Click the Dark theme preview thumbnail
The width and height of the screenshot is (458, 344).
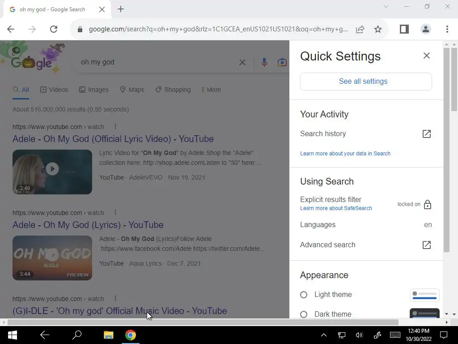(424, 313)
